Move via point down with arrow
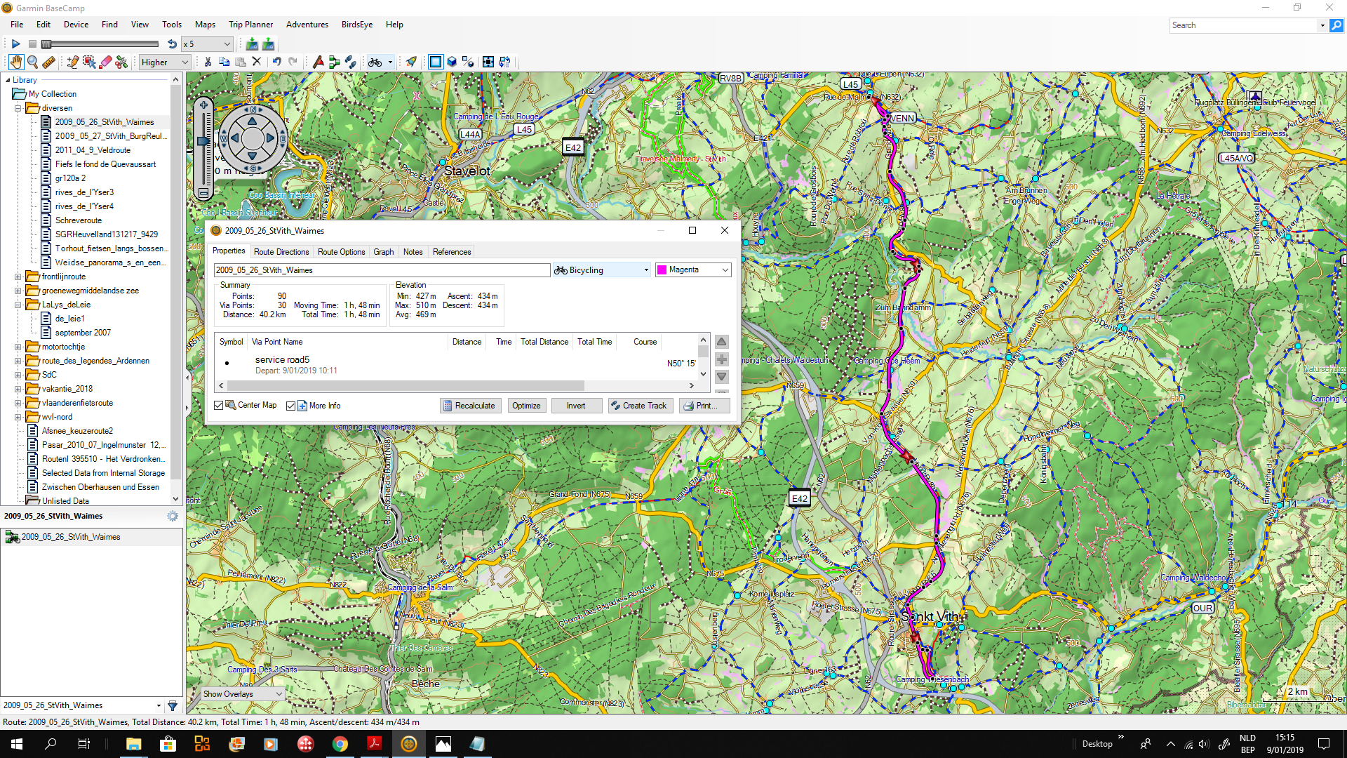 pyautogui.click(x=721, y=377)
